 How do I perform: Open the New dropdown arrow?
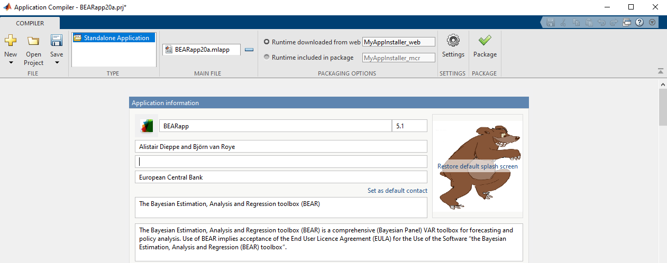tap(10, 63)
